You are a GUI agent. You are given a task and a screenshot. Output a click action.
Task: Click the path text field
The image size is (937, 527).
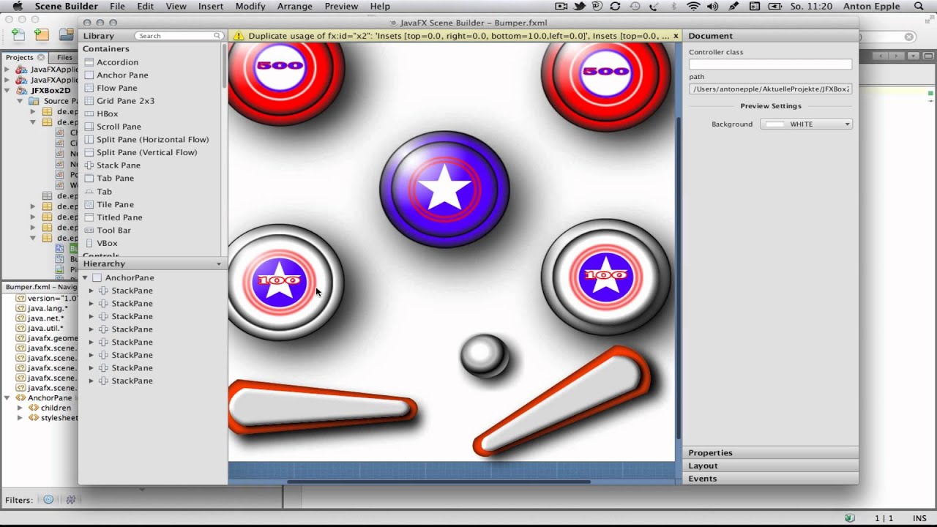[770, 89]
